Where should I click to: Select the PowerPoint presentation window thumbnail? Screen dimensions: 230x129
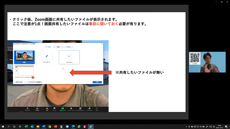coord(24,72)
